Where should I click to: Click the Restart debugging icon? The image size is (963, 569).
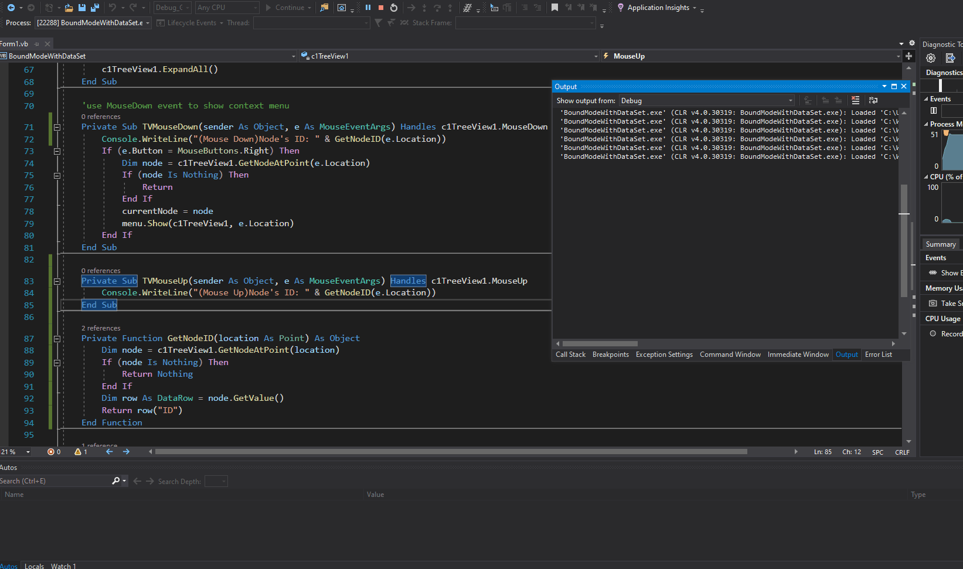[x=394, y=8]
